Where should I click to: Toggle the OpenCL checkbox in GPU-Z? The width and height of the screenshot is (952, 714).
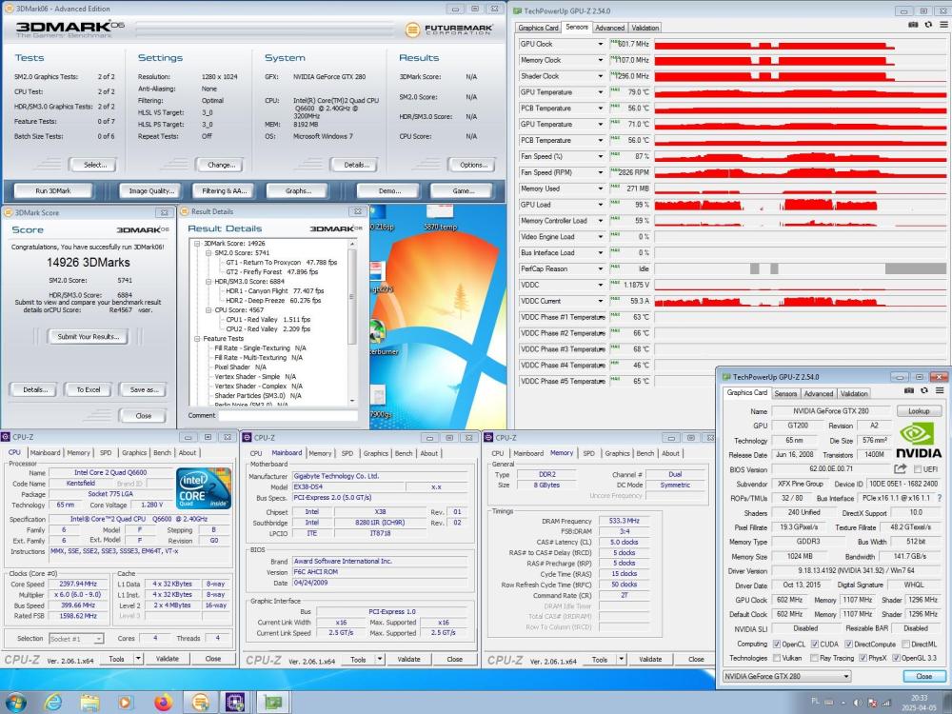(x=777, y=645)
